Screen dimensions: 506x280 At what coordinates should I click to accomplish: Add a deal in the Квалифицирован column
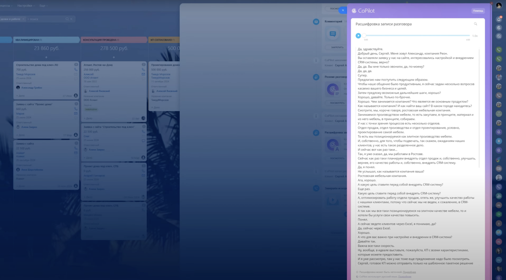(46, 57)
